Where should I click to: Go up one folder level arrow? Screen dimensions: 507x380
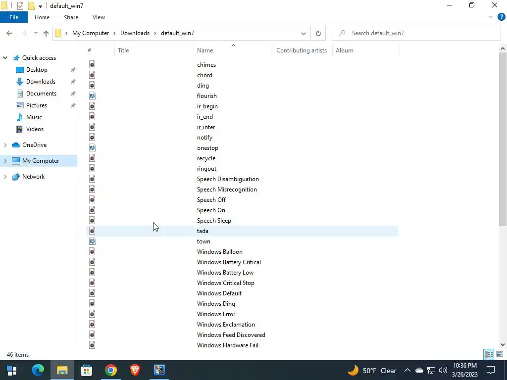[x=46, y=33]
